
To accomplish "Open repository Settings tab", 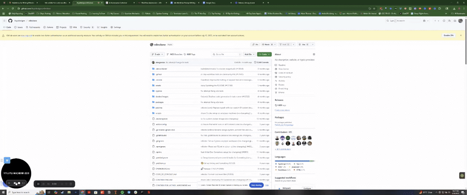I will 116,27.
